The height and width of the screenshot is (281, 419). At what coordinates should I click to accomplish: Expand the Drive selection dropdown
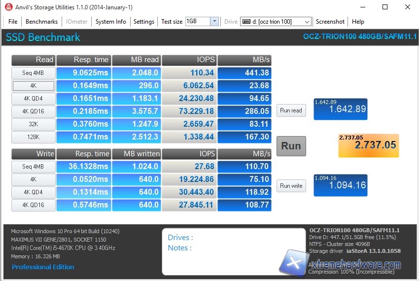click(x=307, y=22)
